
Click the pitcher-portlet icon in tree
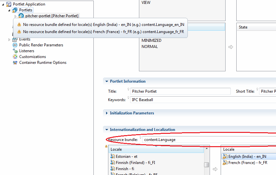[x=21, y=16]
